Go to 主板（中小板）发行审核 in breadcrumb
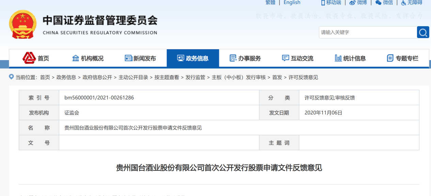This screenshot has width=431, height=196. point(239,77)
